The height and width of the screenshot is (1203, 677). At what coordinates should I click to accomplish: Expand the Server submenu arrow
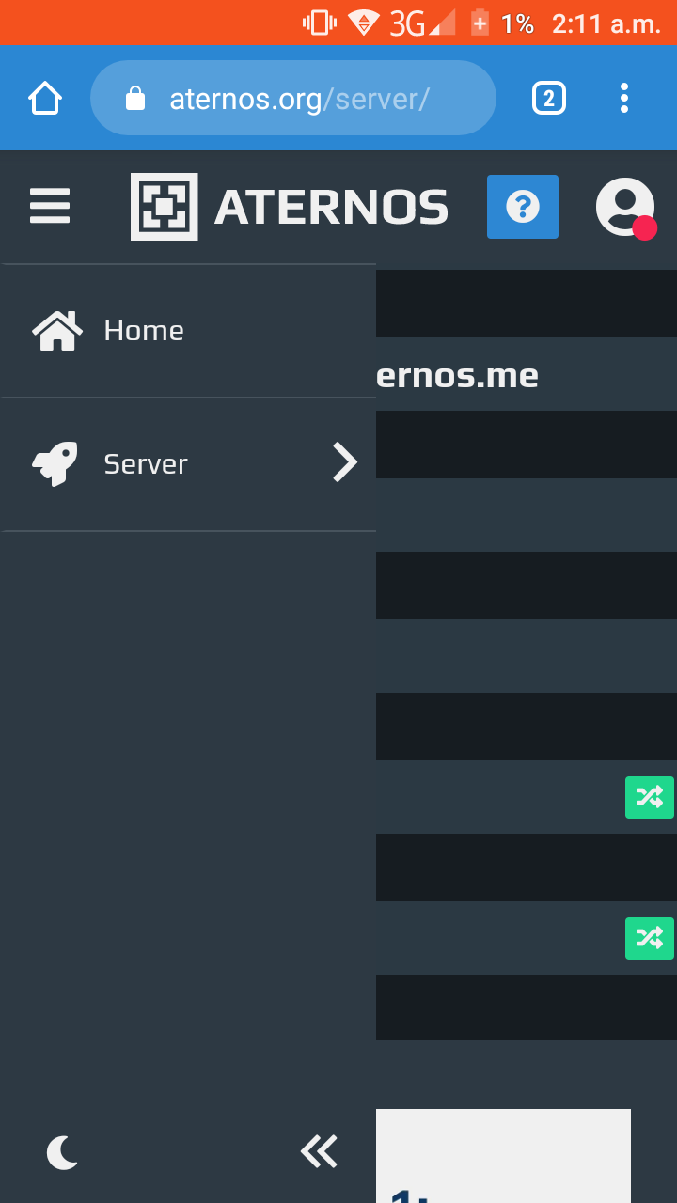345,463
